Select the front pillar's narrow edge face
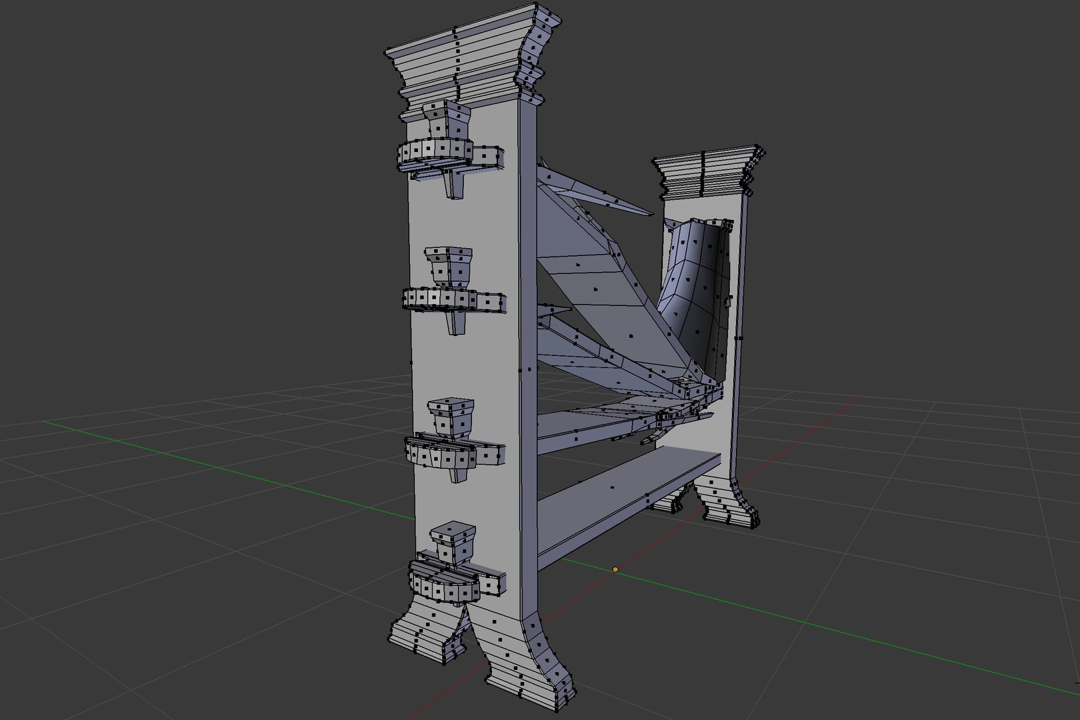1080x720 pixels. point(528,360)
